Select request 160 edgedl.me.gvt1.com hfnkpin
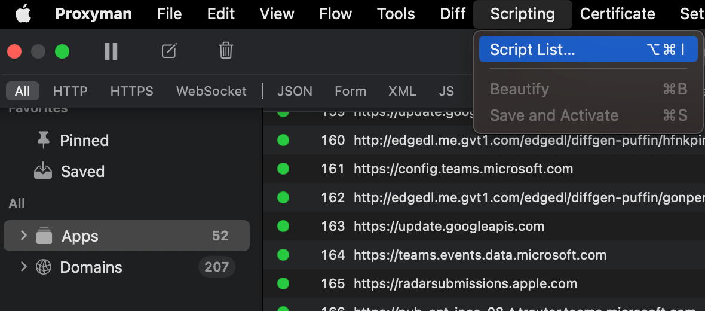The height and width of the screenshot is (311, 705). [x=484, y=141]
